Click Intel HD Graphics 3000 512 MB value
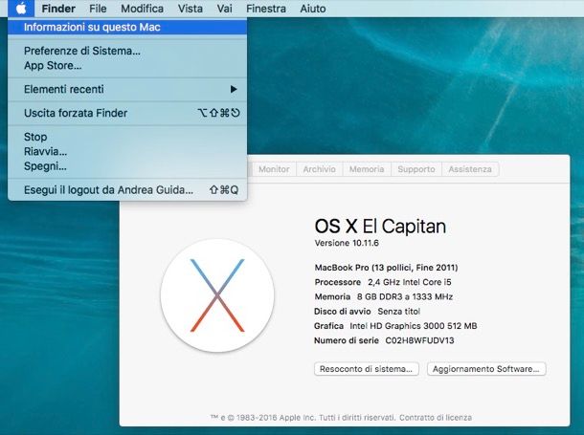 pos(414,326)
